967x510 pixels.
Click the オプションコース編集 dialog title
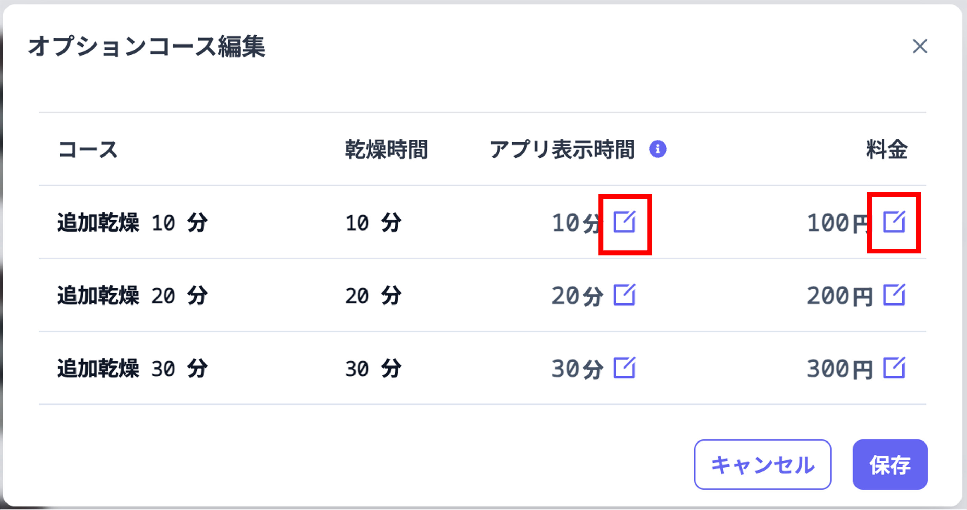coord(147,47)
